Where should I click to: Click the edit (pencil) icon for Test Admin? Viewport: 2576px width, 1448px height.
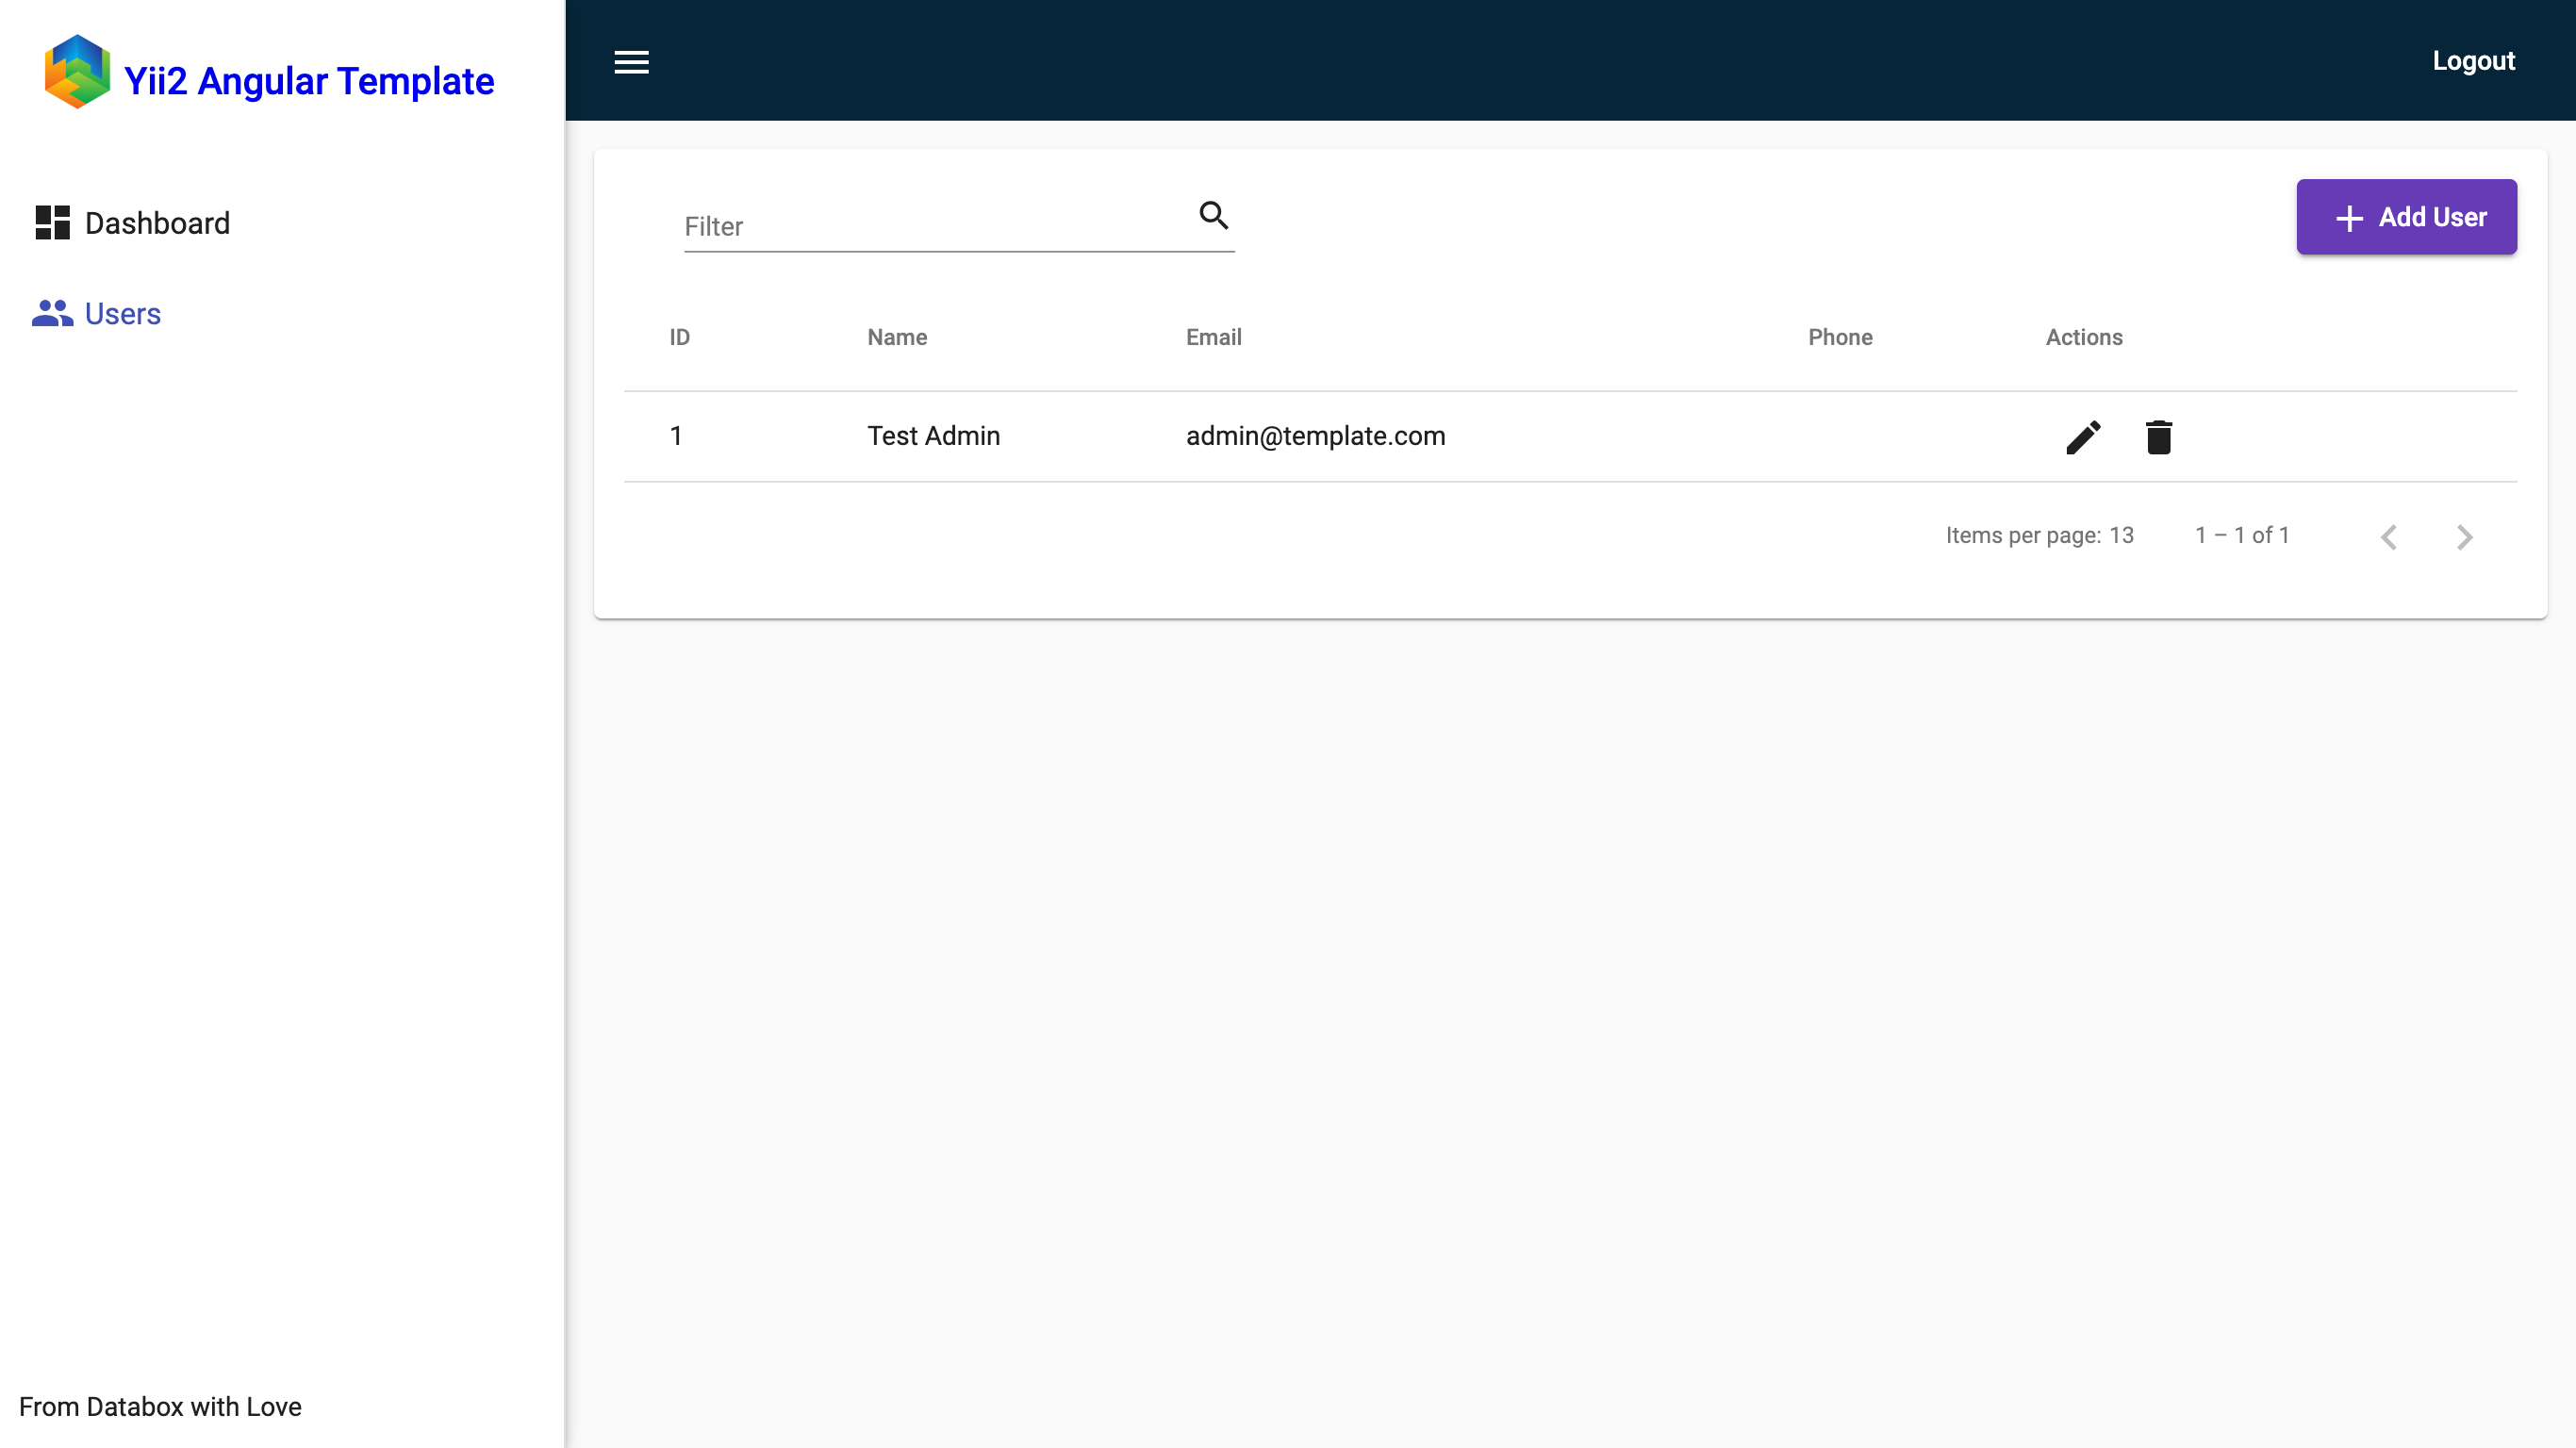(2084, 436)
